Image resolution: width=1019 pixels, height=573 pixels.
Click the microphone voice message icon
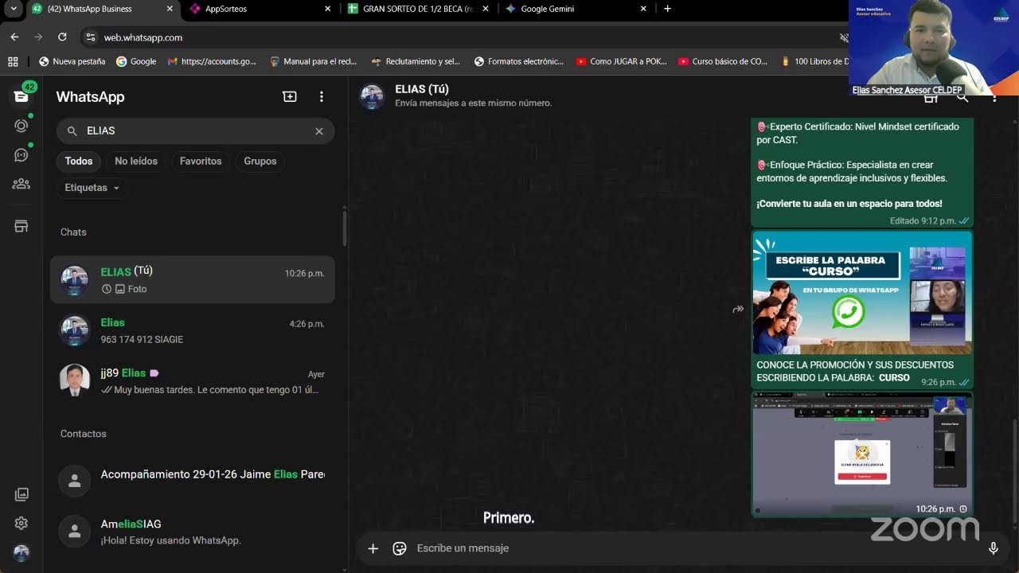click(x=994, y=548)
